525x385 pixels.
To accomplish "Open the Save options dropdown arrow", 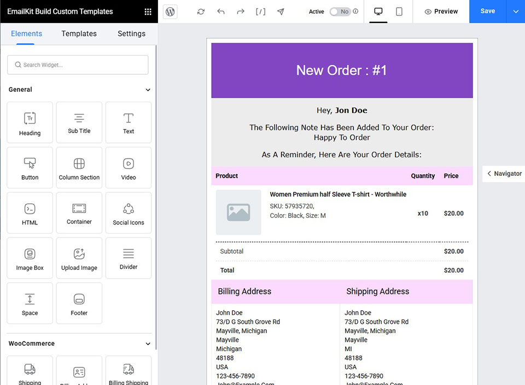I will pos(515,11).
